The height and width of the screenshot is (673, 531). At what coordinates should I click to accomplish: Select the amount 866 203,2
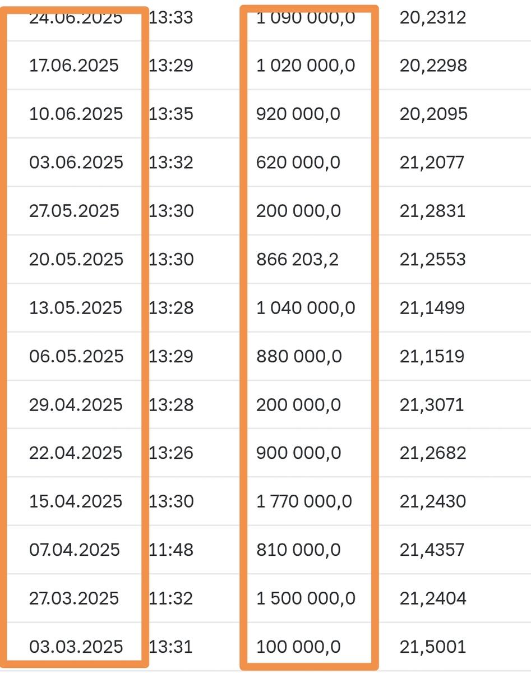297,260
